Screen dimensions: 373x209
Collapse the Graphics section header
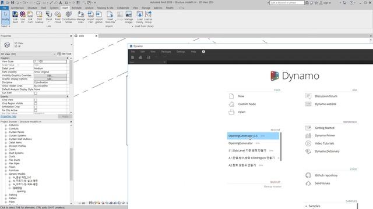pyautogui.click(x=68, y=58)
